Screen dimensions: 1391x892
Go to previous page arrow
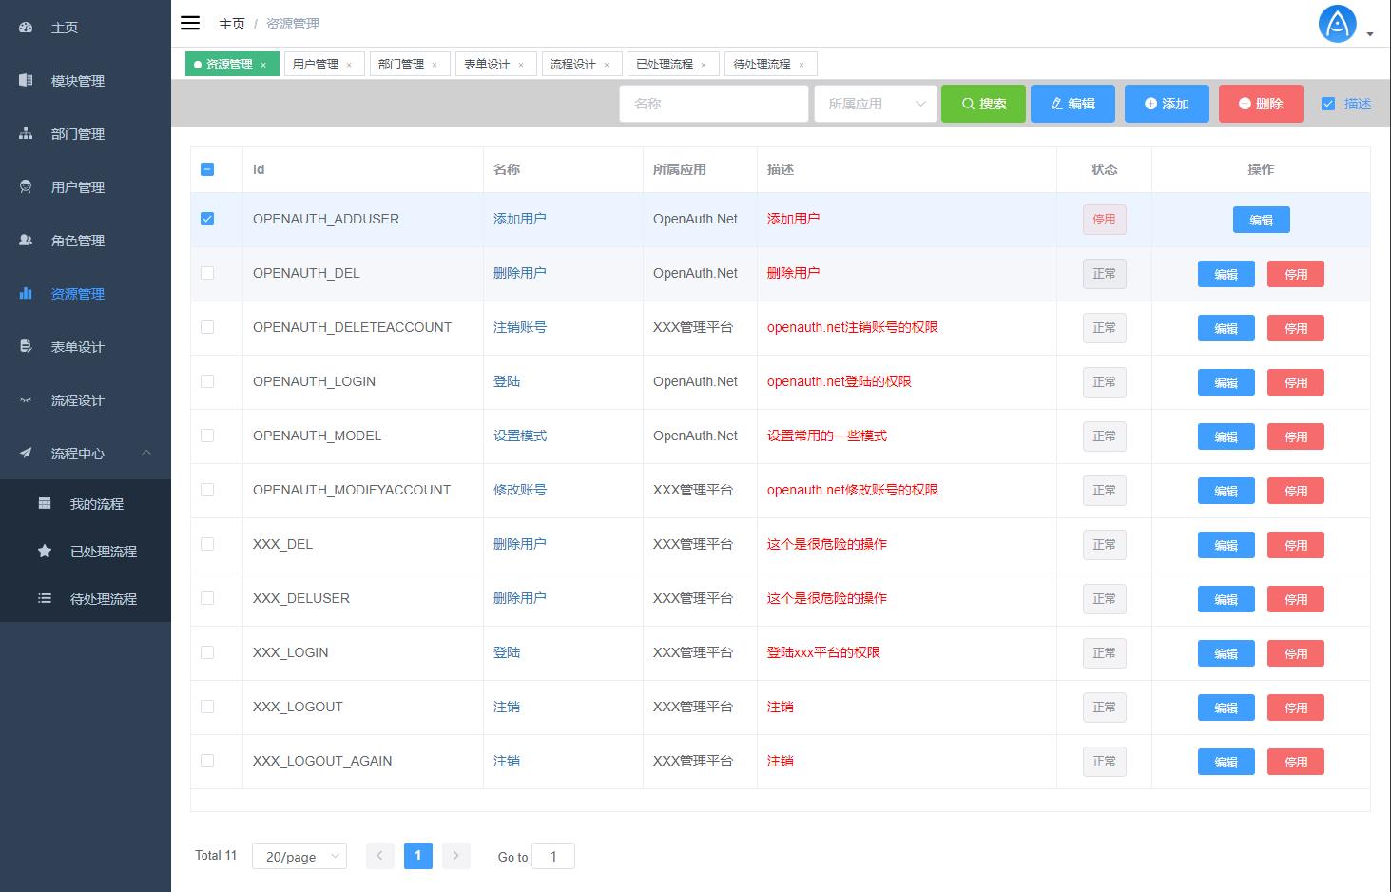379,856
